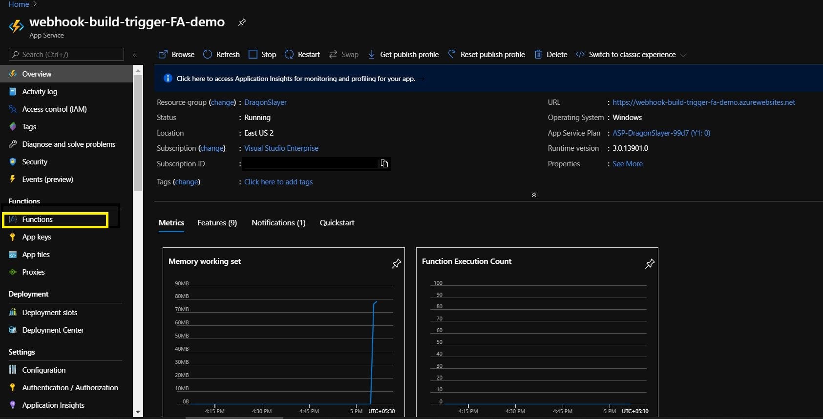Click Get publish profile download button
823x419 pixels.
(403, 55)
